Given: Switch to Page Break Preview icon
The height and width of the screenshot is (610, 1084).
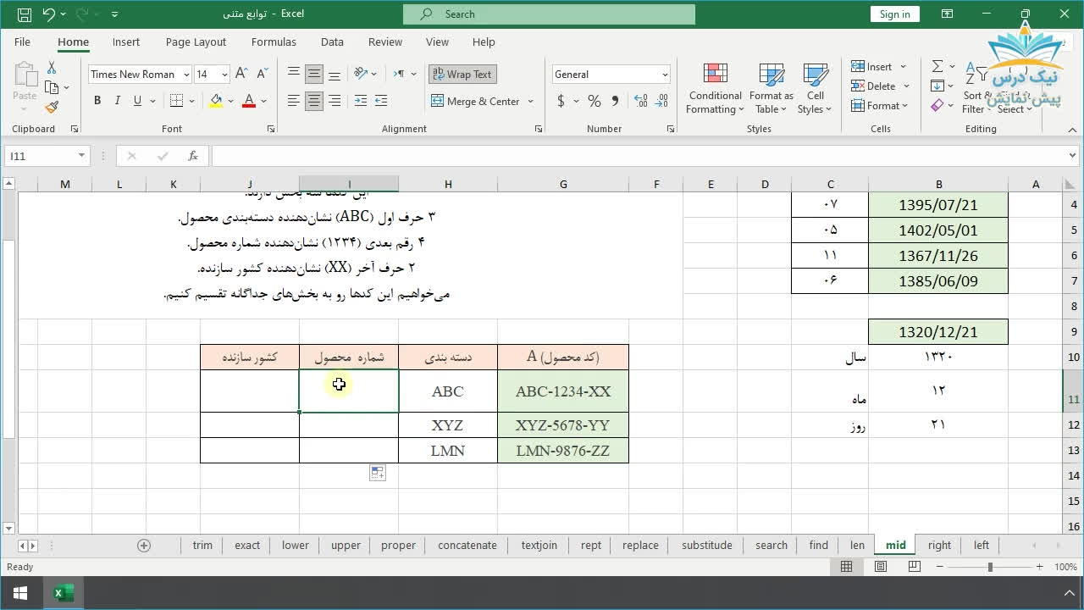Looking at the screenshot, I should [914, 567].
